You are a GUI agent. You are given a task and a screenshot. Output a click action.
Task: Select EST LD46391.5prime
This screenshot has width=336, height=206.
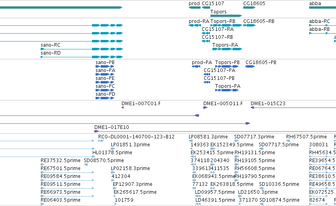tap(198, 204)
